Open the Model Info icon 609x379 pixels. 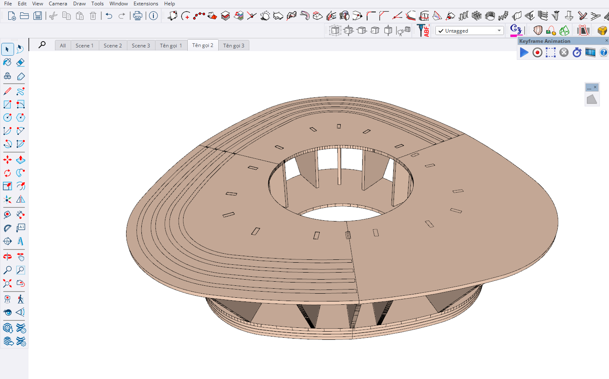(153, 16)
